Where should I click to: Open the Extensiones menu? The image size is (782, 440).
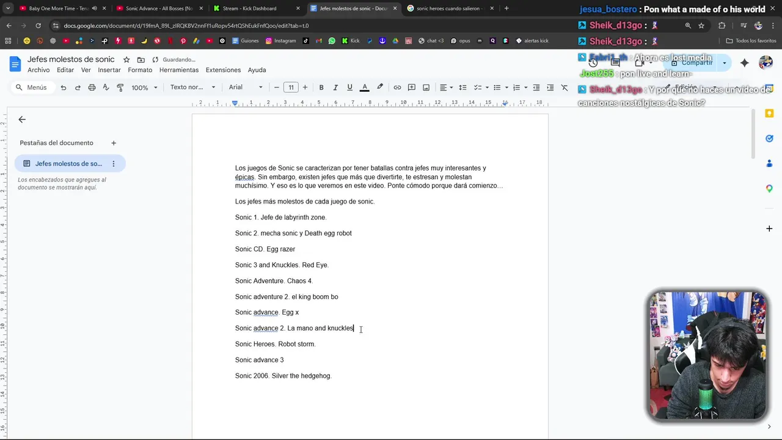point(223,70)
